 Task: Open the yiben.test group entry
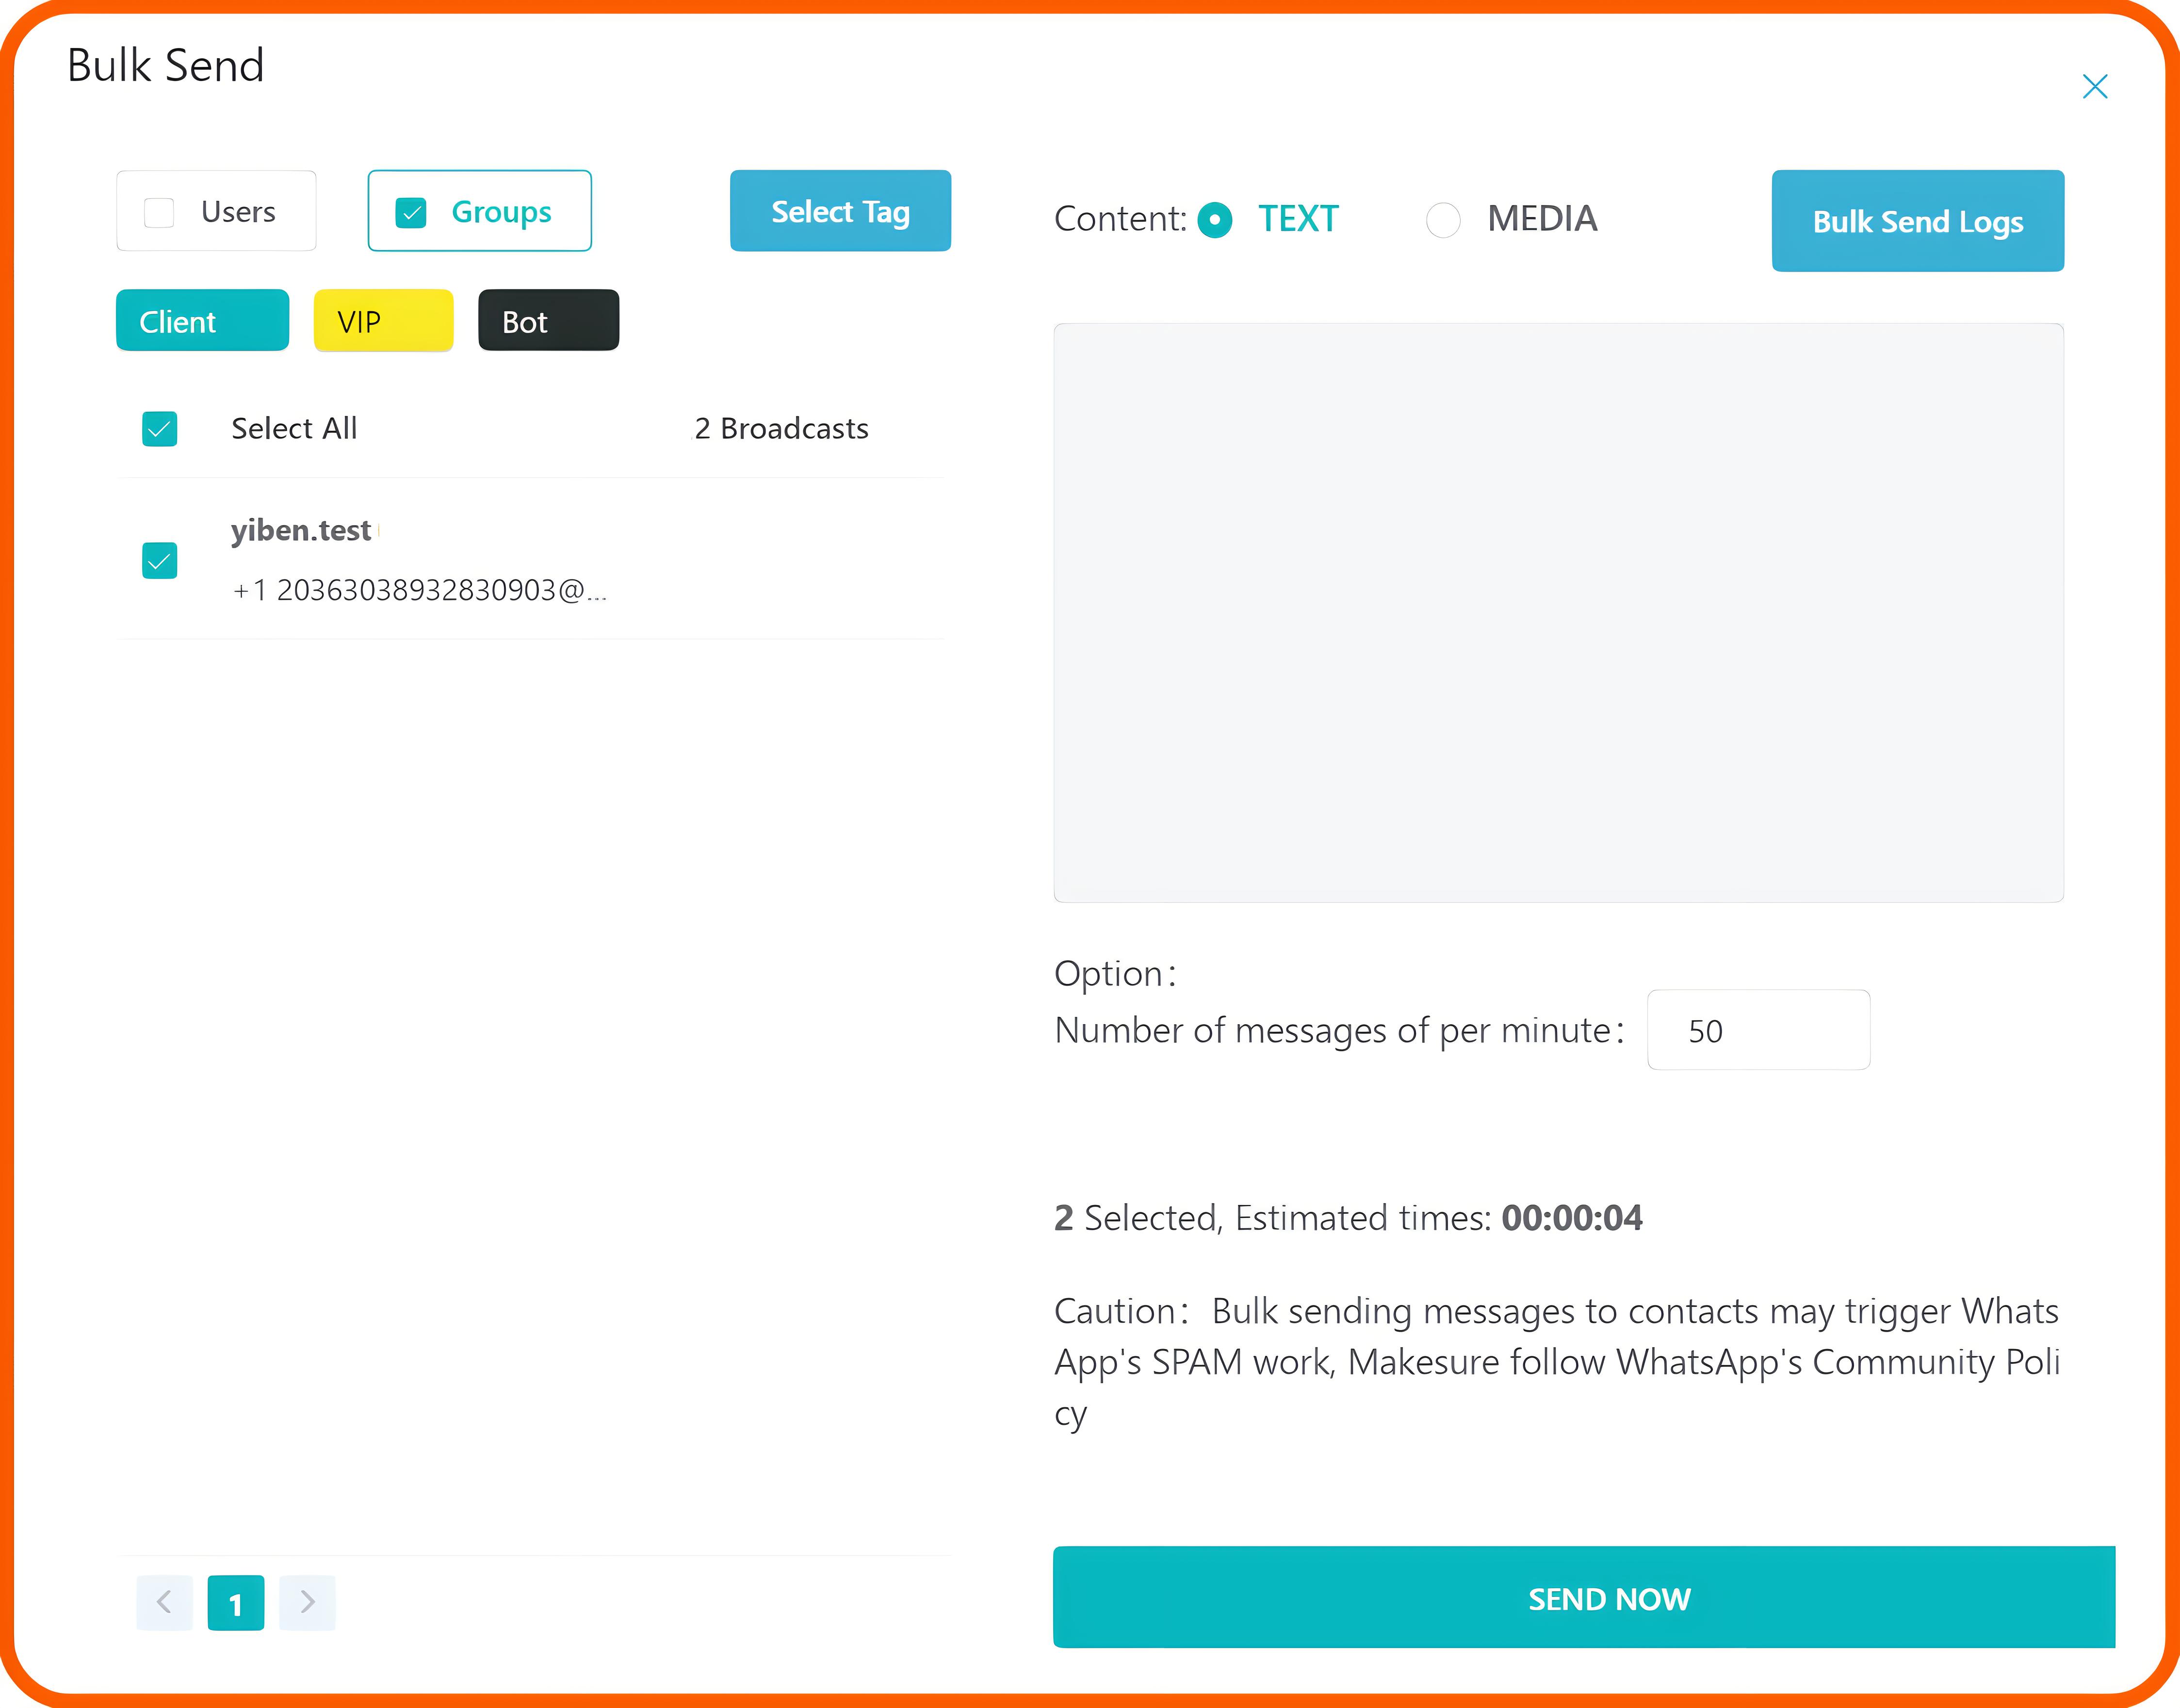pyautogui.click(x=301, y=530)
